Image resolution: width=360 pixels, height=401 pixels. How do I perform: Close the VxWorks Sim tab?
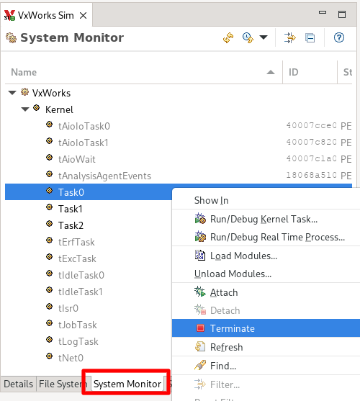tap(83, 16)
